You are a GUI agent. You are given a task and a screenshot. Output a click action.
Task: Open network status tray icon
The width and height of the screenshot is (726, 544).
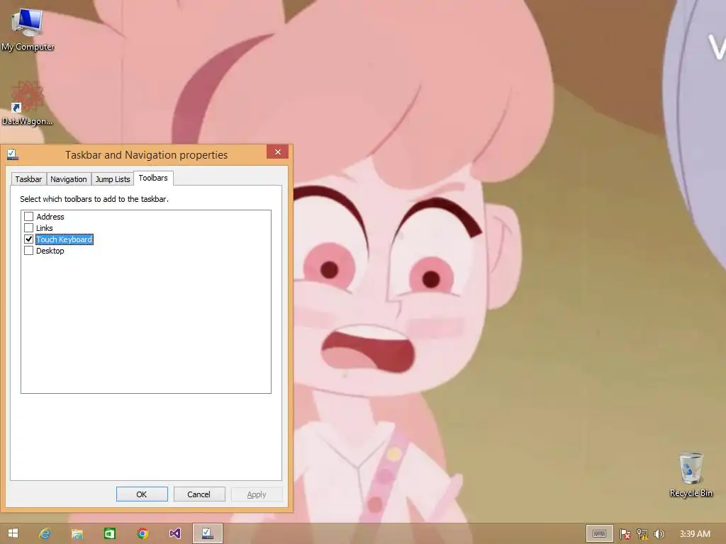642,534
